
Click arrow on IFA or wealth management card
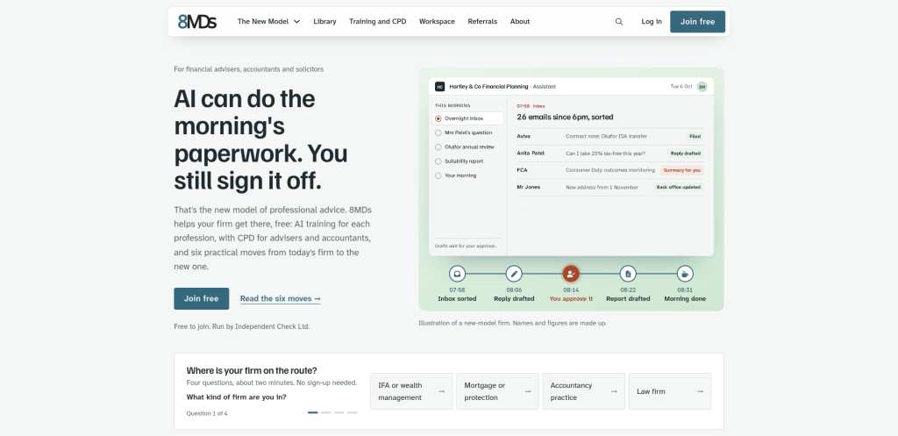[x=442, y=391]
